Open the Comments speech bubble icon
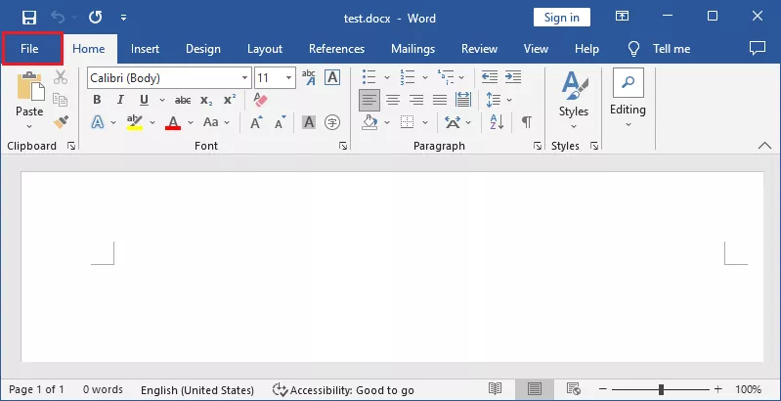Viewport: 781px width, 401px height. (757, 48)
